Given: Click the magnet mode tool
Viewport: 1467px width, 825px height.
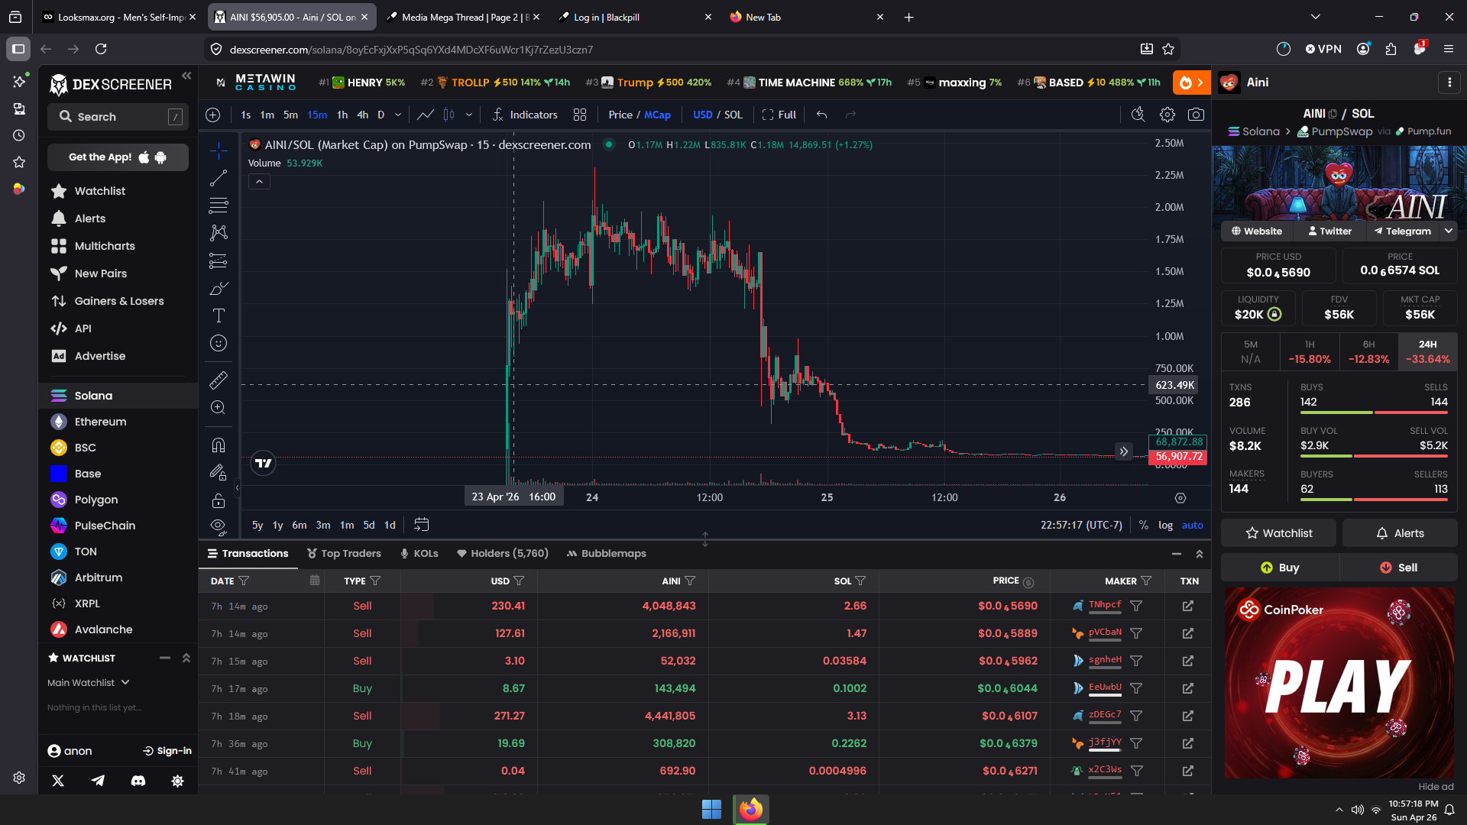Looking at the screenshot, I should (219, 445).
